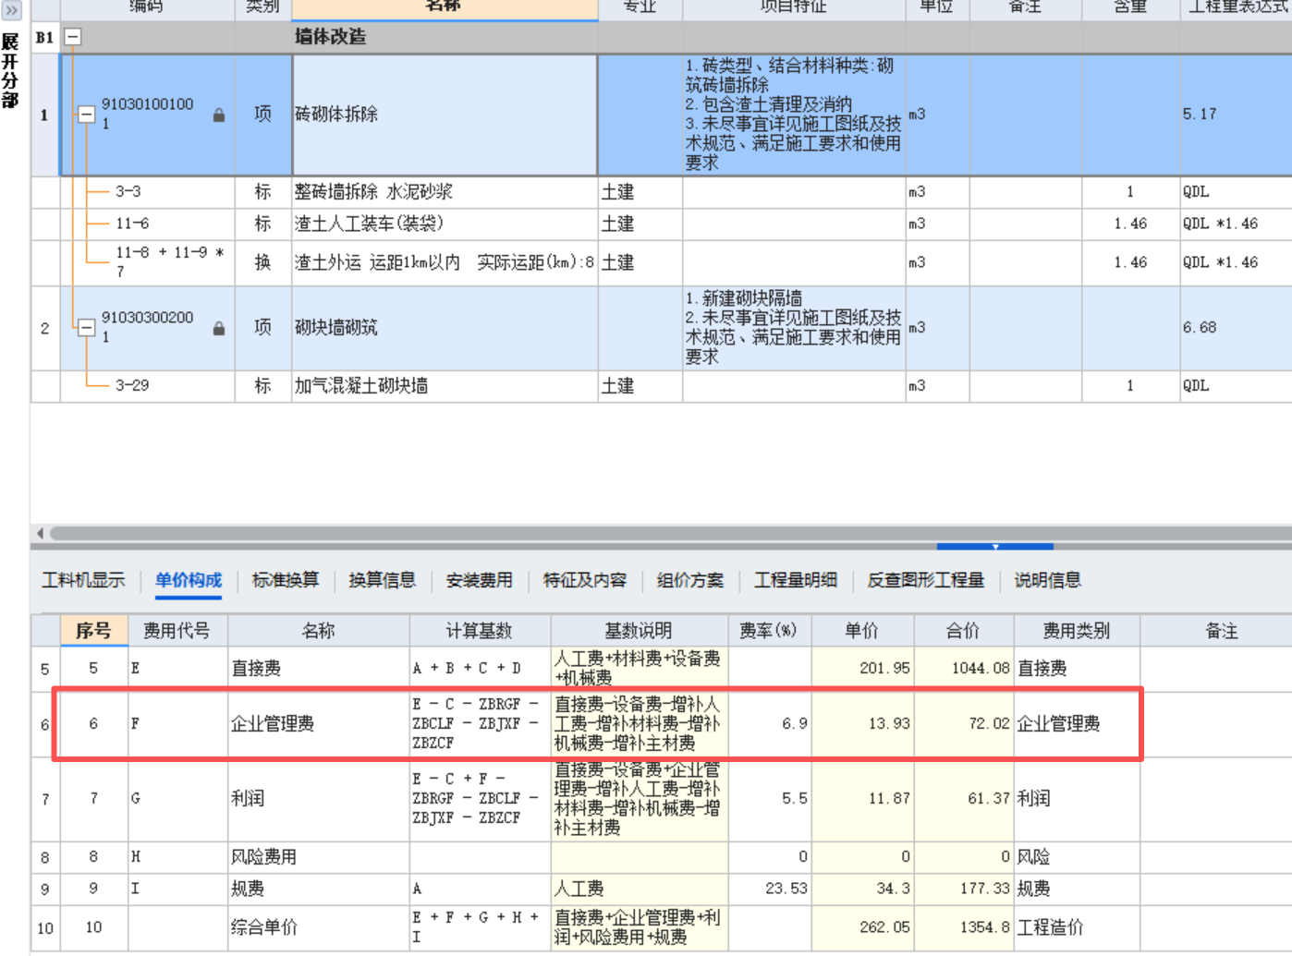The image size is (1292, 956).
Task: Open the 安装费用 tab
Action: tap(479, 581)
